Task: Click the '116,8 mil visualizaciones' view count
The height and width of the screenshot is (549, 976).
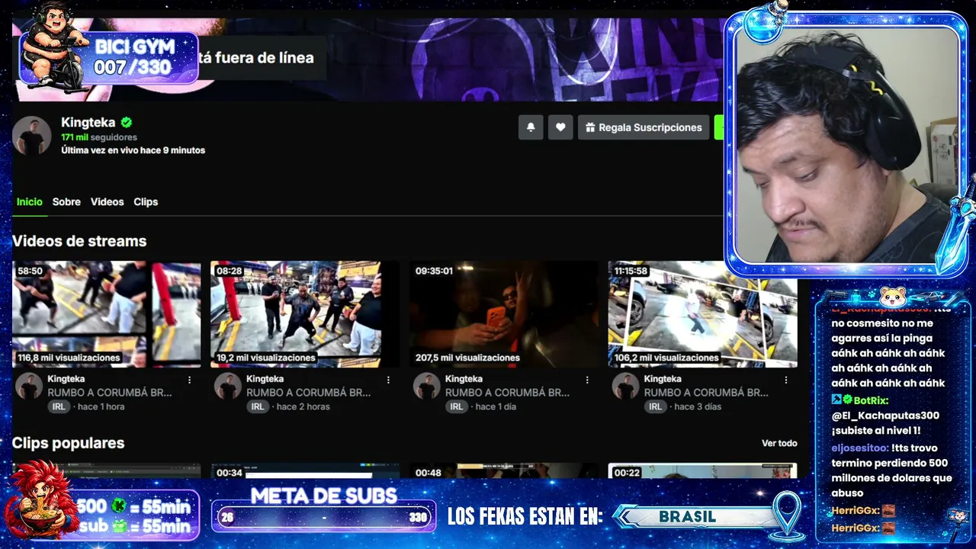Action: [x=69, y=358]
